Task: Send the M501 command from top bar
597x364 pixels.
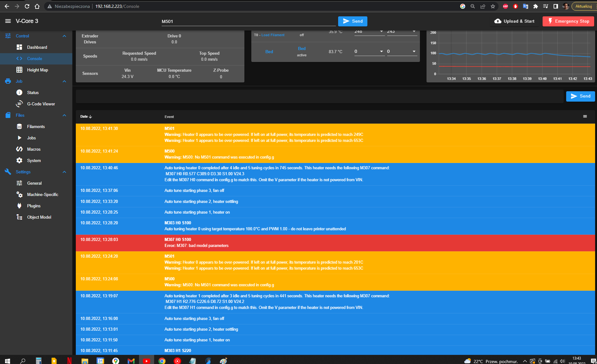Action: [353, 21]
